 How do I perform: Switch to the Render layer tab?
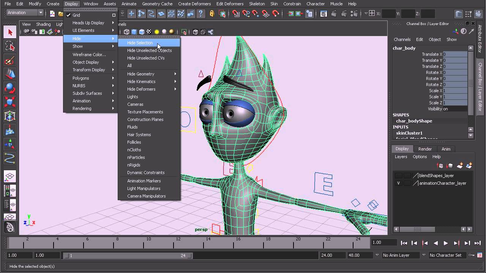425,149
